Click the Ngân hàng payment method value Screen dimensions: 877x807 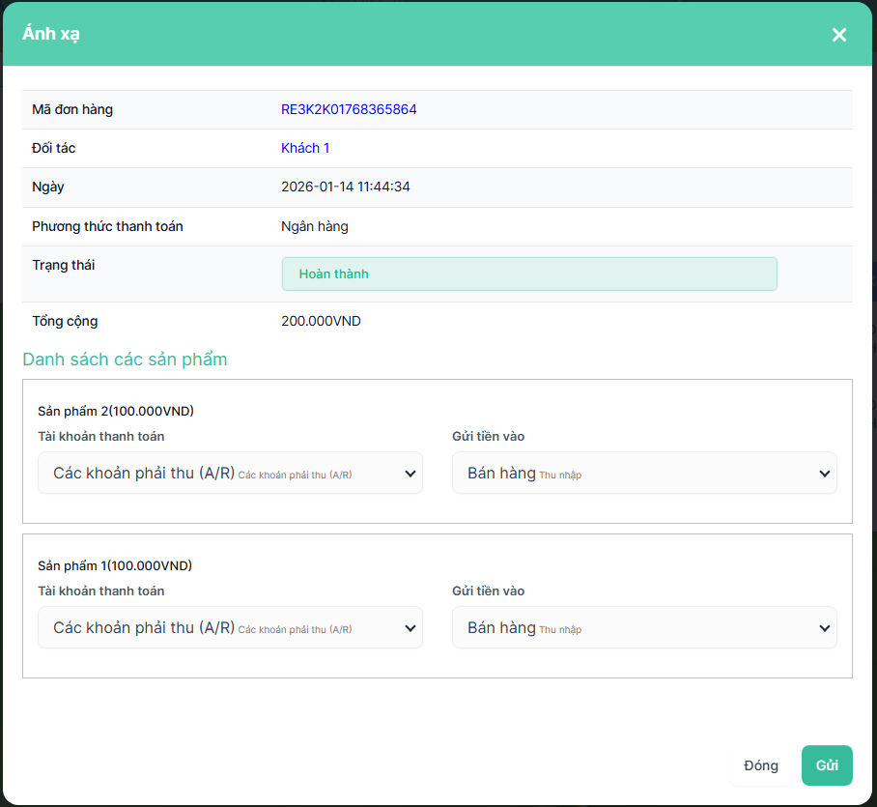click(x=314, y=226)
